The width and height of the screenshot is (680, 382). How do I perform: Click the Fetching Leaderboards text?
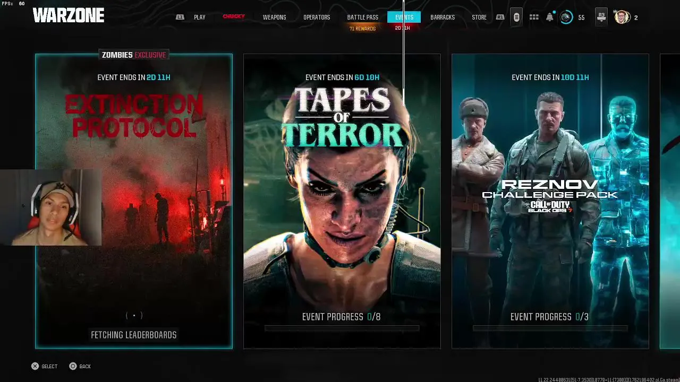[134, 335]
